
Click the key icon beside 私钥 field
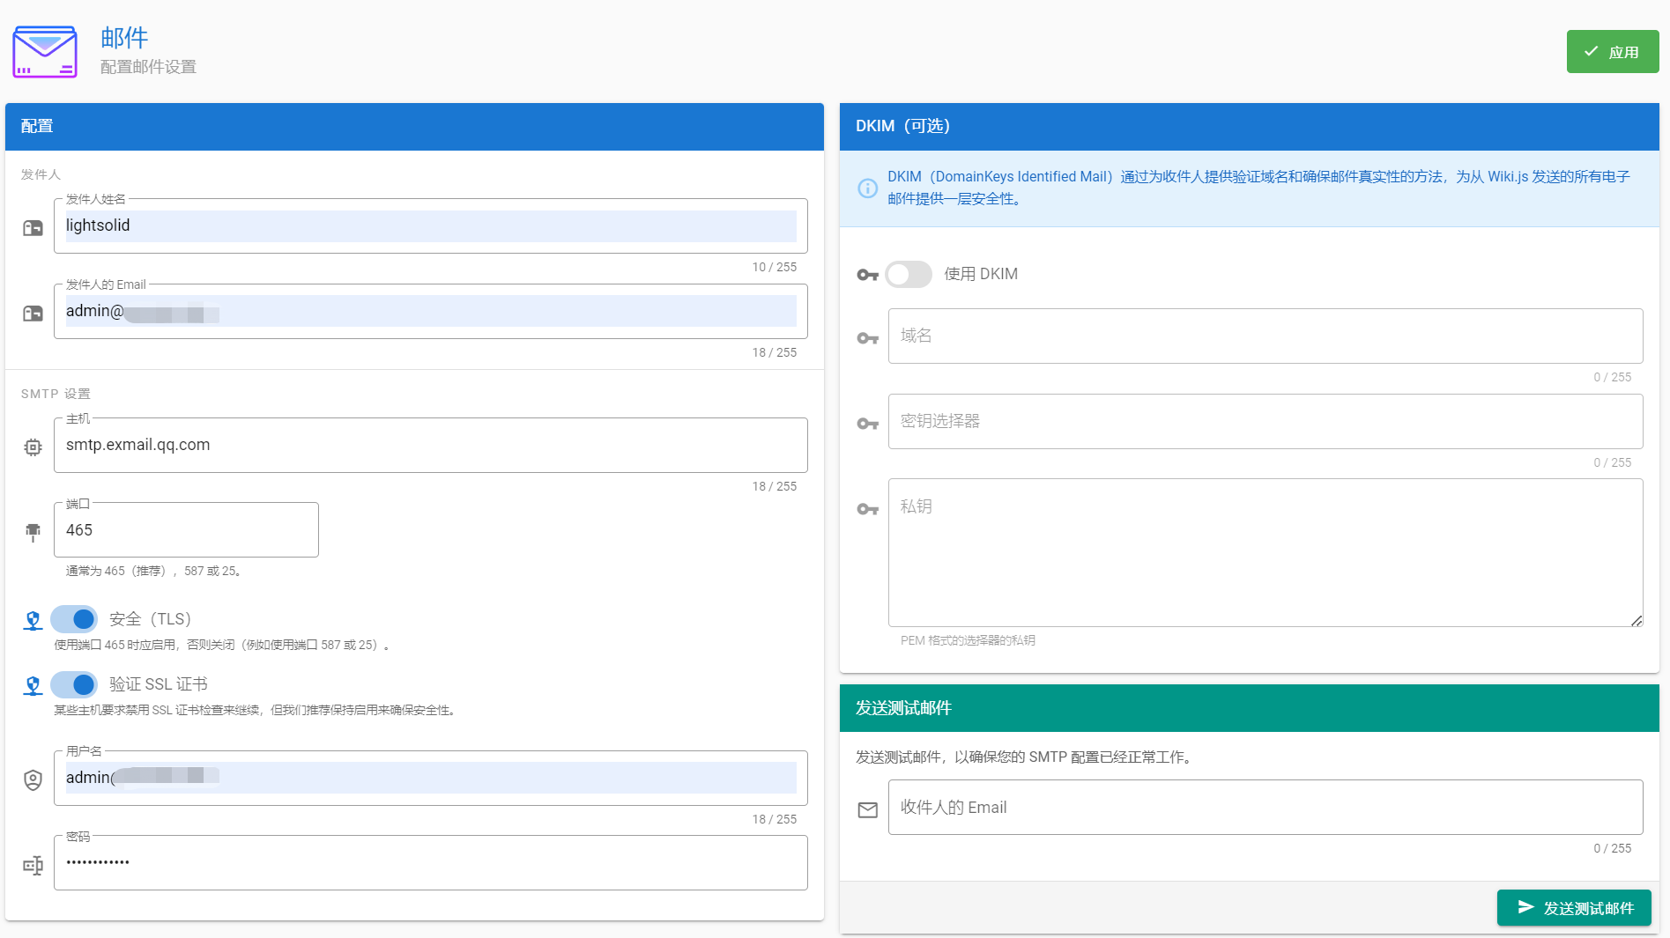click(x=868, y=509)
